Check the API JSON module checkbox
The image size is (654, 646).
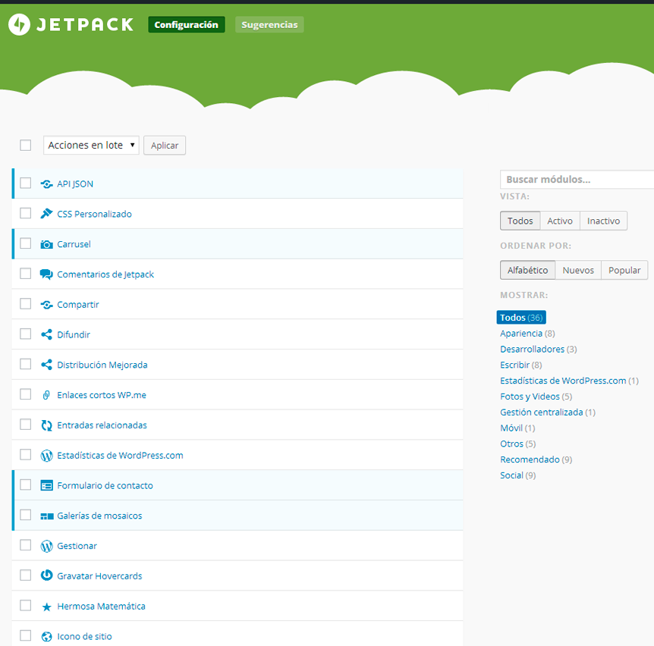(26, 183)
